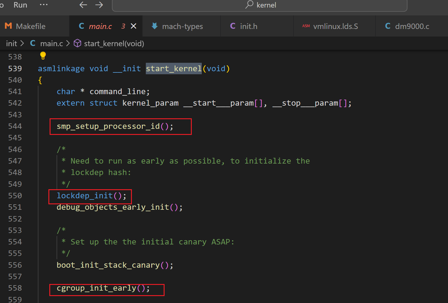Click the start_kernel(void) breadcrumb
This screenshot has height=303, width=448.
click(114, 43)
